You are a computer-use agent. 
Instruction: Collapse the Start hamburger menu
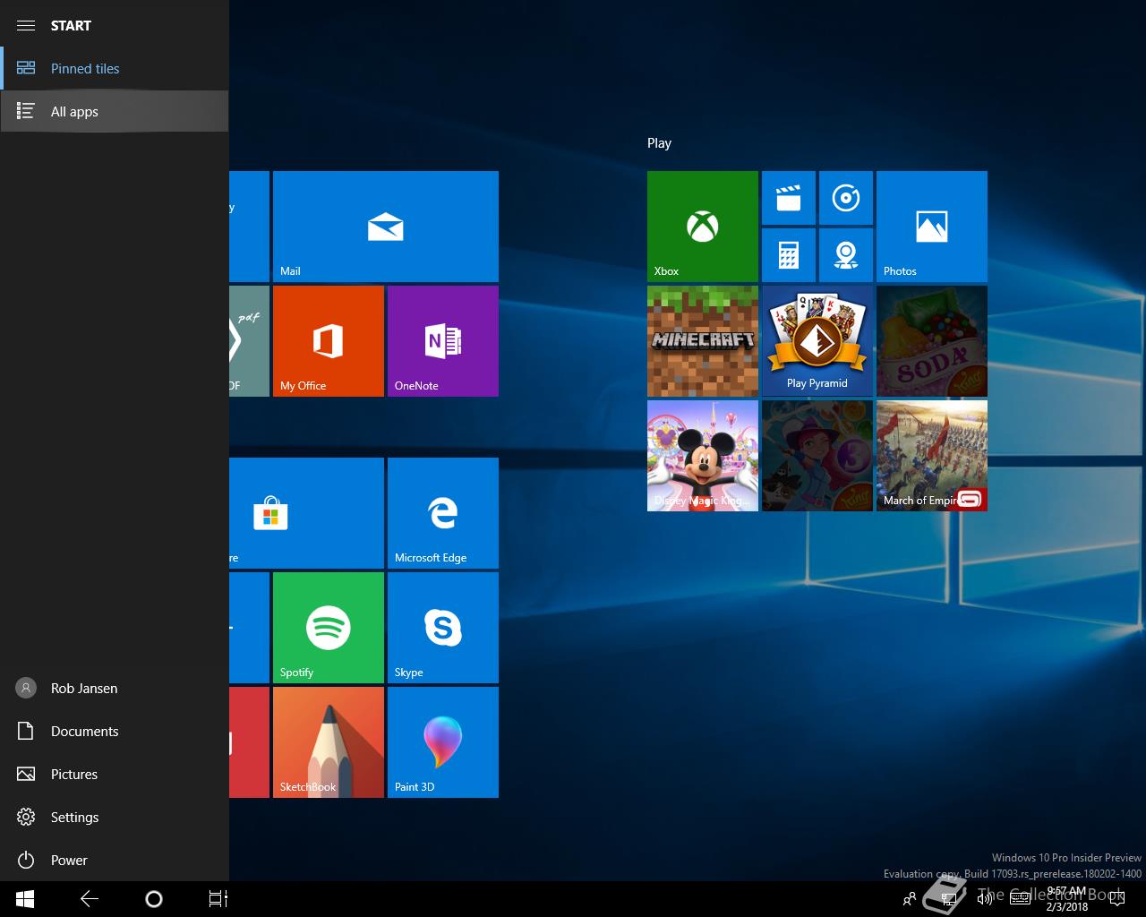point(26,25)
